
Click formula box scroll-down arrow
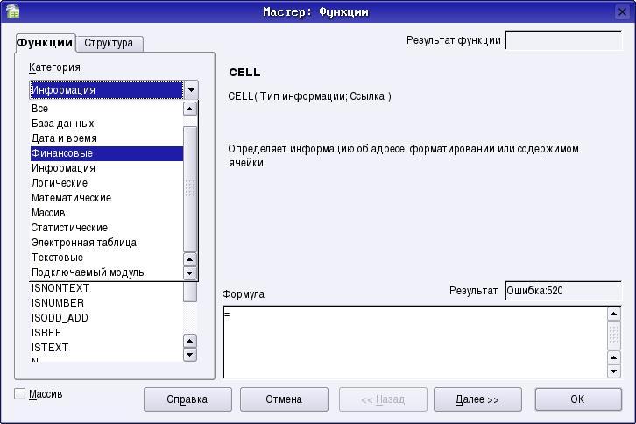click(614, 371)
